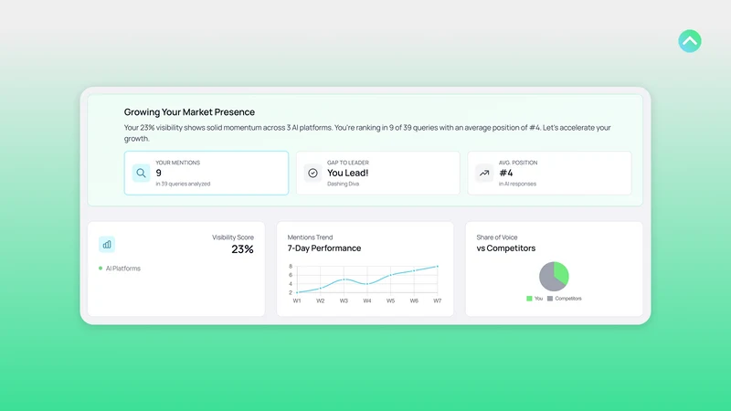
Task: Click the 7-Day Performance title
Action: (x=324, y=248)
